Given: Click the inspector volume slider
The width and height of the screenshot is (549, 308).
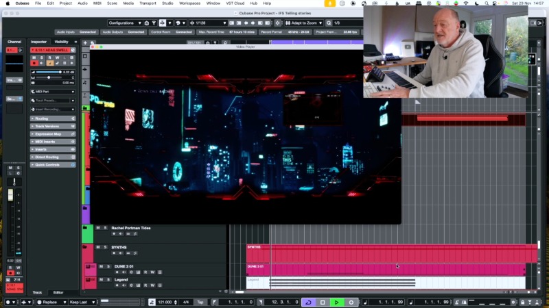Looking at the screenshot, I should (48, 72).
